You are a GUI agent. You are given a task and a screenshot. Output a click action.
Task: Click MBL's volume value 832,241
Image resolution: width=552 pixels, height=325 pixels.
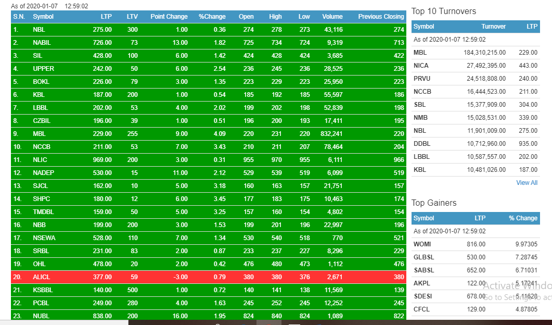331,134
